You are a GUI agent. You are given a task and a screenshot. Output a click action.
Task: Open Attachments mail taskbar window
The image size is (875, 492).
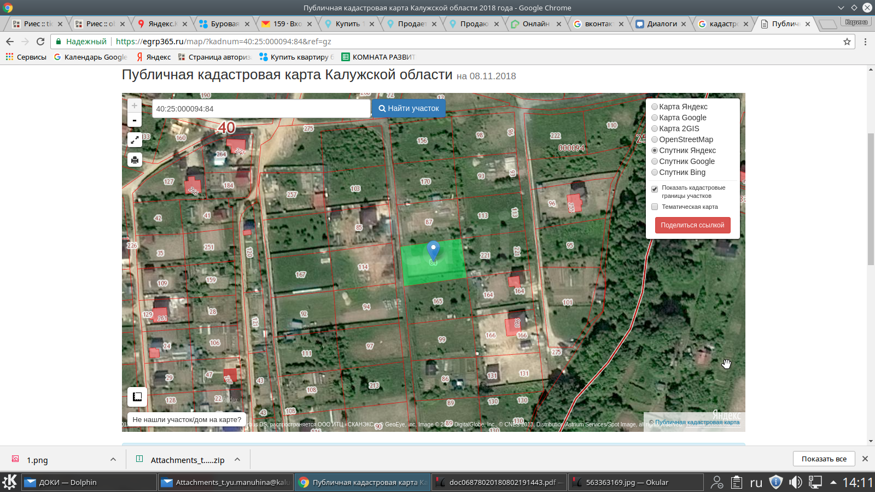[x=226, y=482]
